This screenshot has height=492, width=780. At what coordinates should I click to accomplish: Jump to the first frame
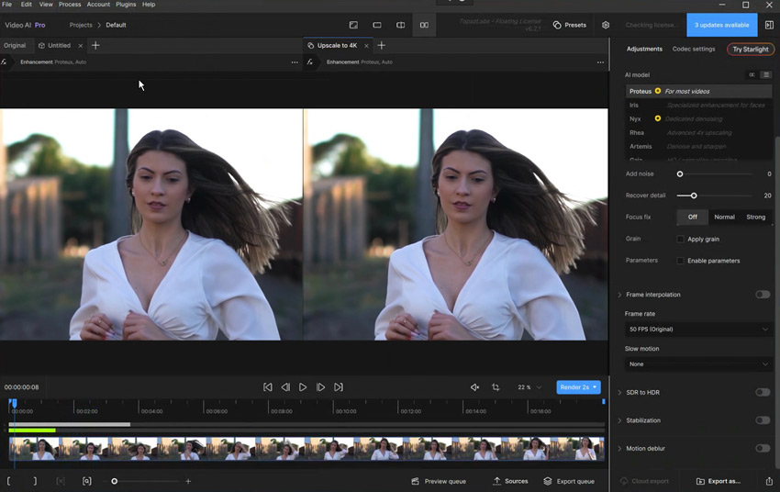click(x=268, y=387)
